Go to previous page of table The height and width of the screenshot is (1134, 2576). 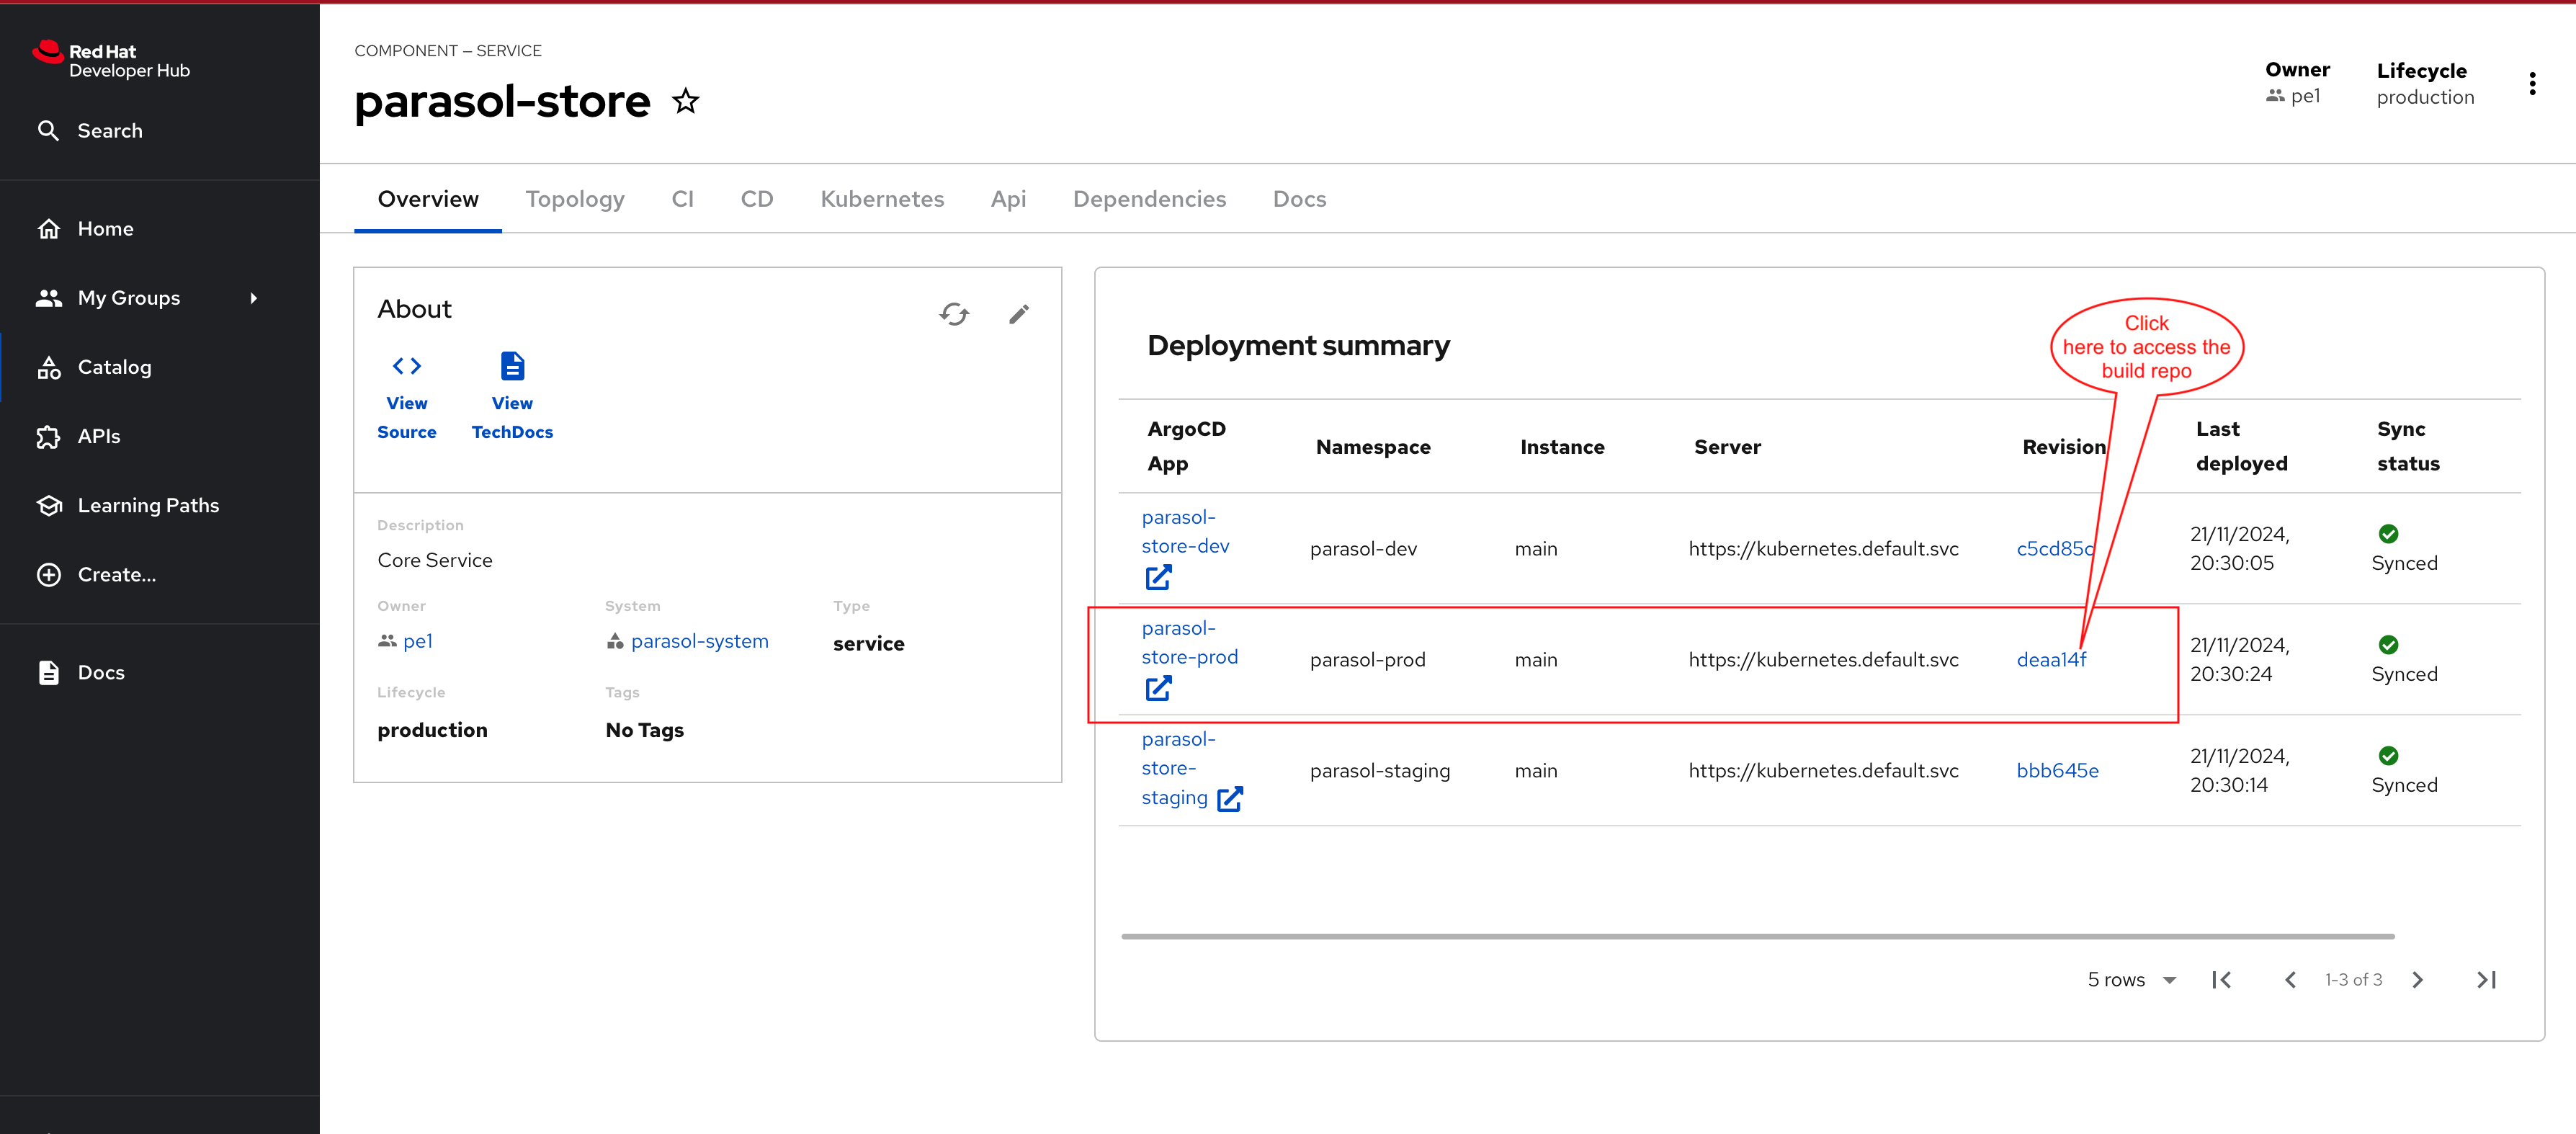click(2290, 980)
